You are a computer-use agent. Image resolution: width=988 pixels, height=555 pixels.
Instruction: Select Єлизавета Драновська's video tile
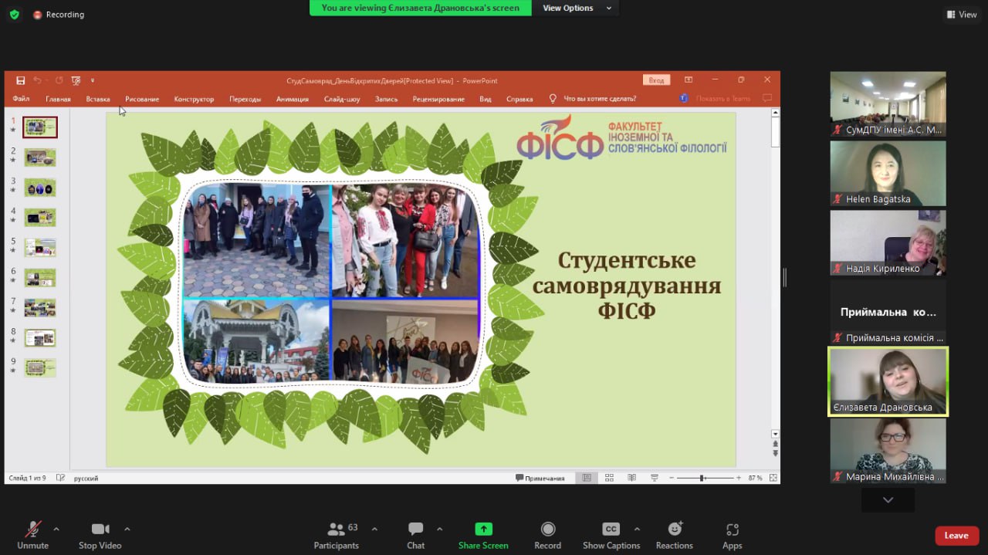888,381
